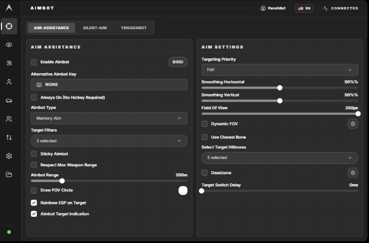Click the 0ms Target Switch Delay value
Viewport: 369px width, 243px height.
[x=354, y=185]
